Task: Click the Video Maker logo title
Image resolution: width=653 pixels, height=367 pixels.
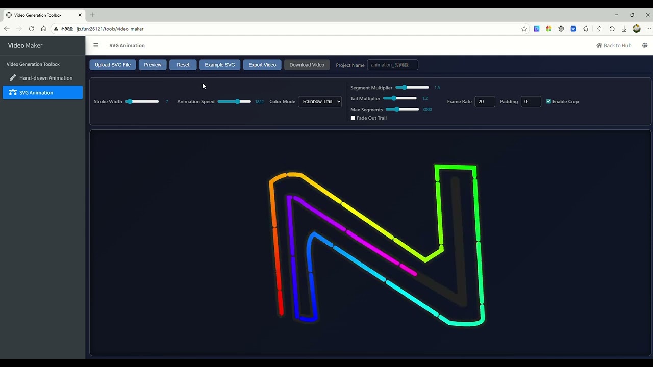Action: coord(25,45)
